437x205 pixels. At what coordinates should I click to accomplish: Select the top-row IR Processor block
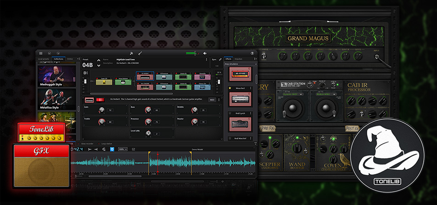point(164,76)
